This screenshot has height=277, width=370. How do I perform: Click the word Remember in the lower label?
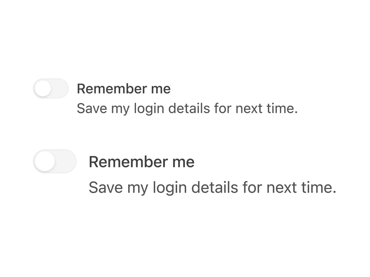128,162
